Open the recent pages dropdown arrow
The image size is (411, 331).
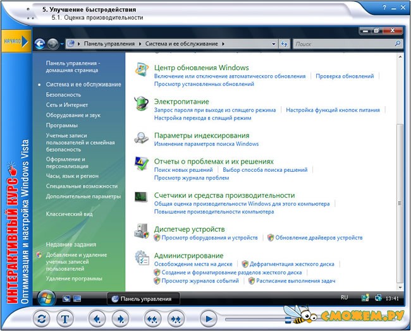62,44
